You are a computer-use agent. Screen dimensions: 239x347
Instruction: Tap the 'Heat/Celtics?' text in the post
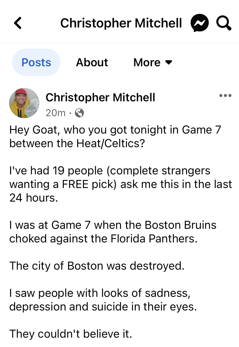111,143
